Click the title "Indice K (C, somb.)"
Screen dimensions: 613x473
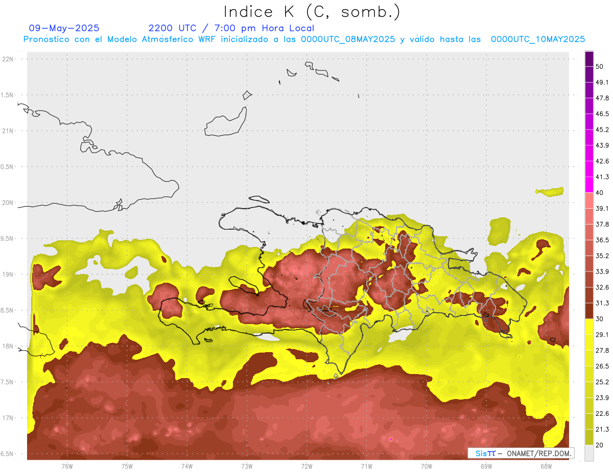pyautogui.click(x=312, y=12)
